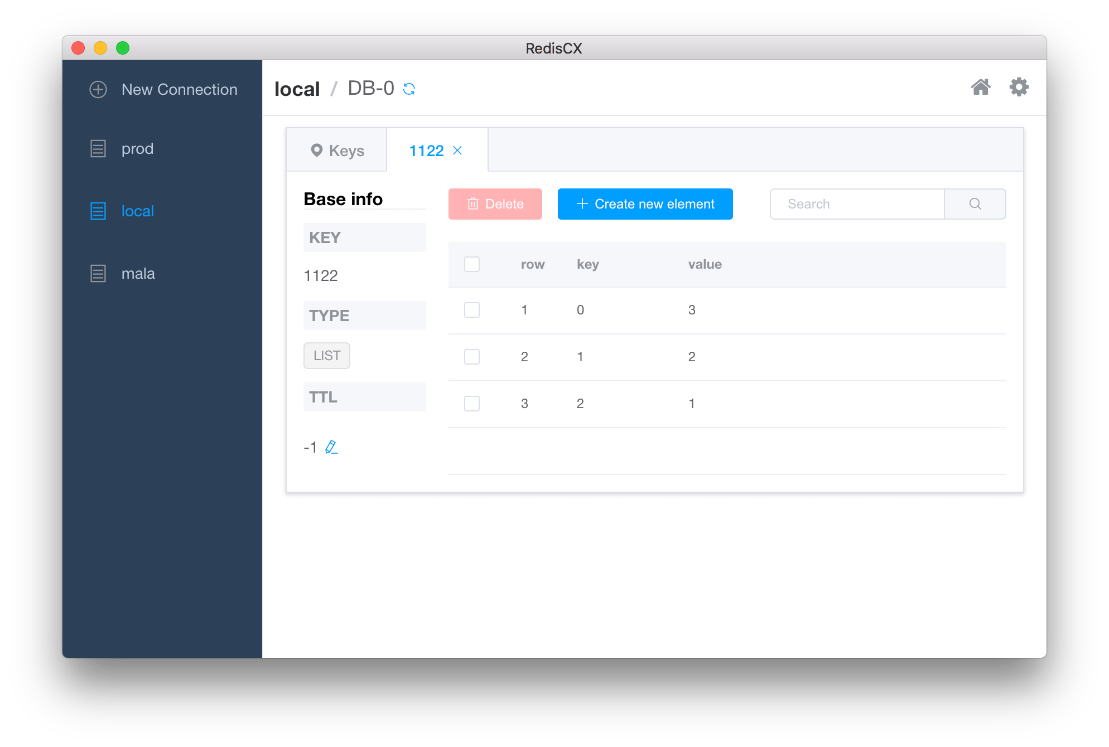Viewport: 1109px width, 747px height.
Task: Click the location pin icon on Keys tab
Action: click(317, 150)
